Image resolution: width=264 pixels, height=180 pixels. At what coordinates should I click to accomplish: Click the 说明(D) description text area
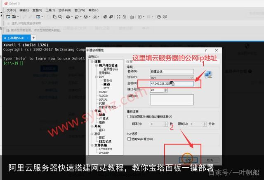172,99
